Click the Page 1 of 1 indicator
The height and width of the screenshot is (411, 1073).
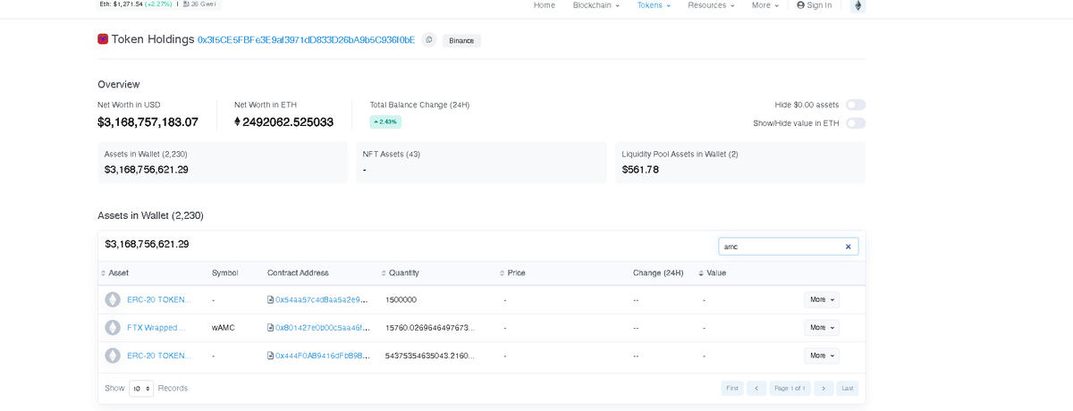(790, 389)
